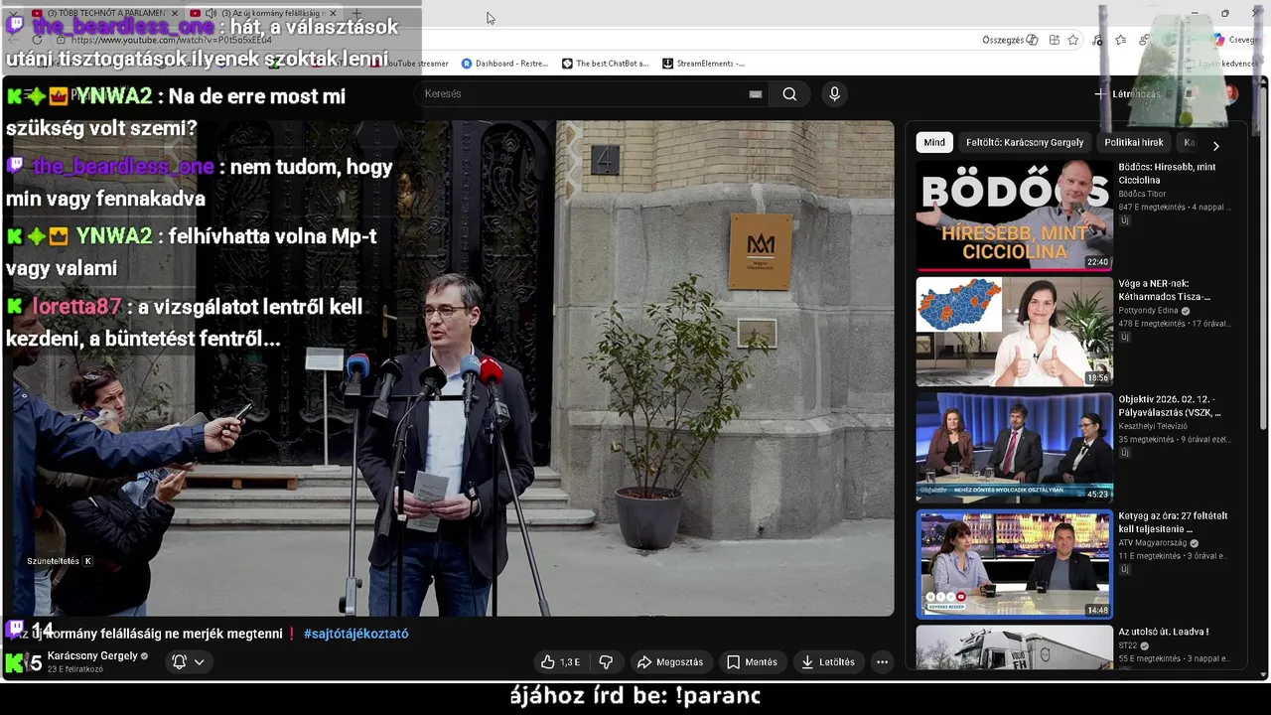Screen dimensions: 1271x715
Task: Select Feltöltő: Karácsony Gergely chip
Action: (x=1025, y=143)
